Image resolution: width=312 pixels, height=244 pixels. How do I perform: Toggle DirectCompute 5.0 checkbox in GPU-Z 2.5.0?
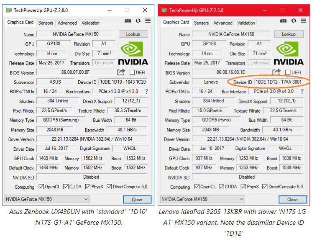pyautogui.click(x=265, y=187)
